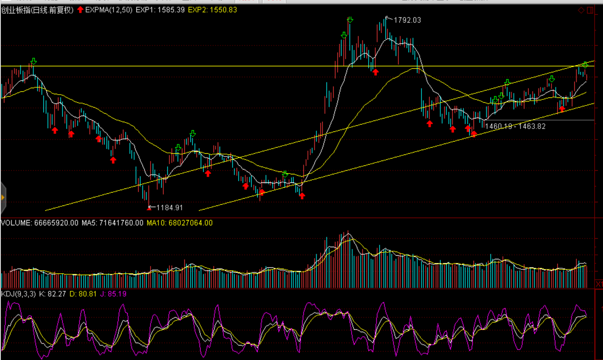Click the 1792.03 high price marker

point(407,20)
